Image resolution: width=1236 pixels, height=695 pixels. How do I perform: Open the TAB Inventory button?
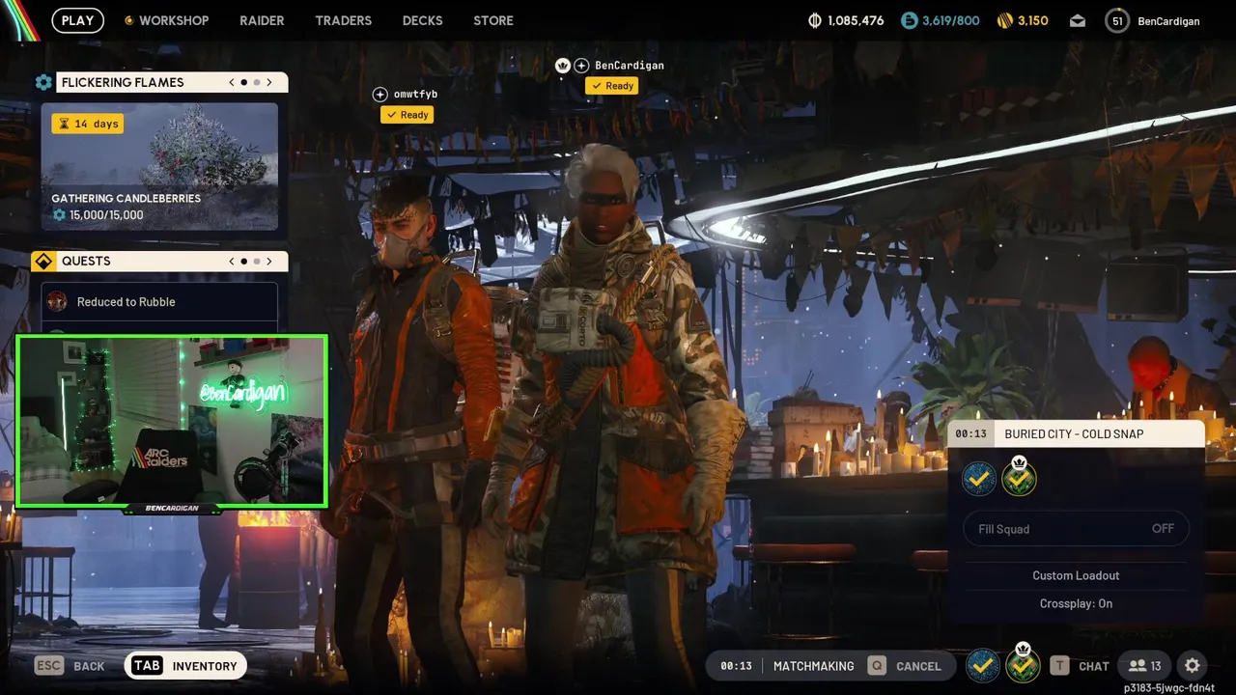[185, 666]
